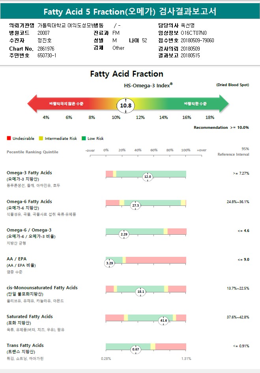Screen dimensions: 260x373
Task: Click the 10.8 HS-Omega-3 Index marker
Action: pyautogui.click(x=125, y=105)
